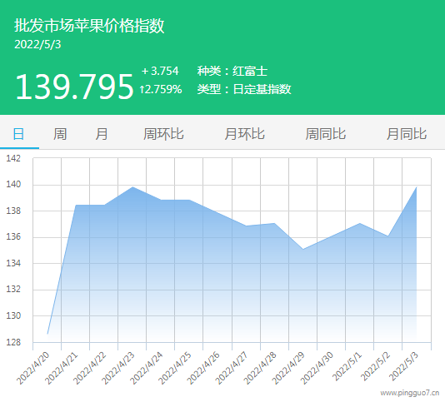This screenshot has height=402, width=445.
Task: Click the ↑2.759% percentage change indicator
Action: 161,89
